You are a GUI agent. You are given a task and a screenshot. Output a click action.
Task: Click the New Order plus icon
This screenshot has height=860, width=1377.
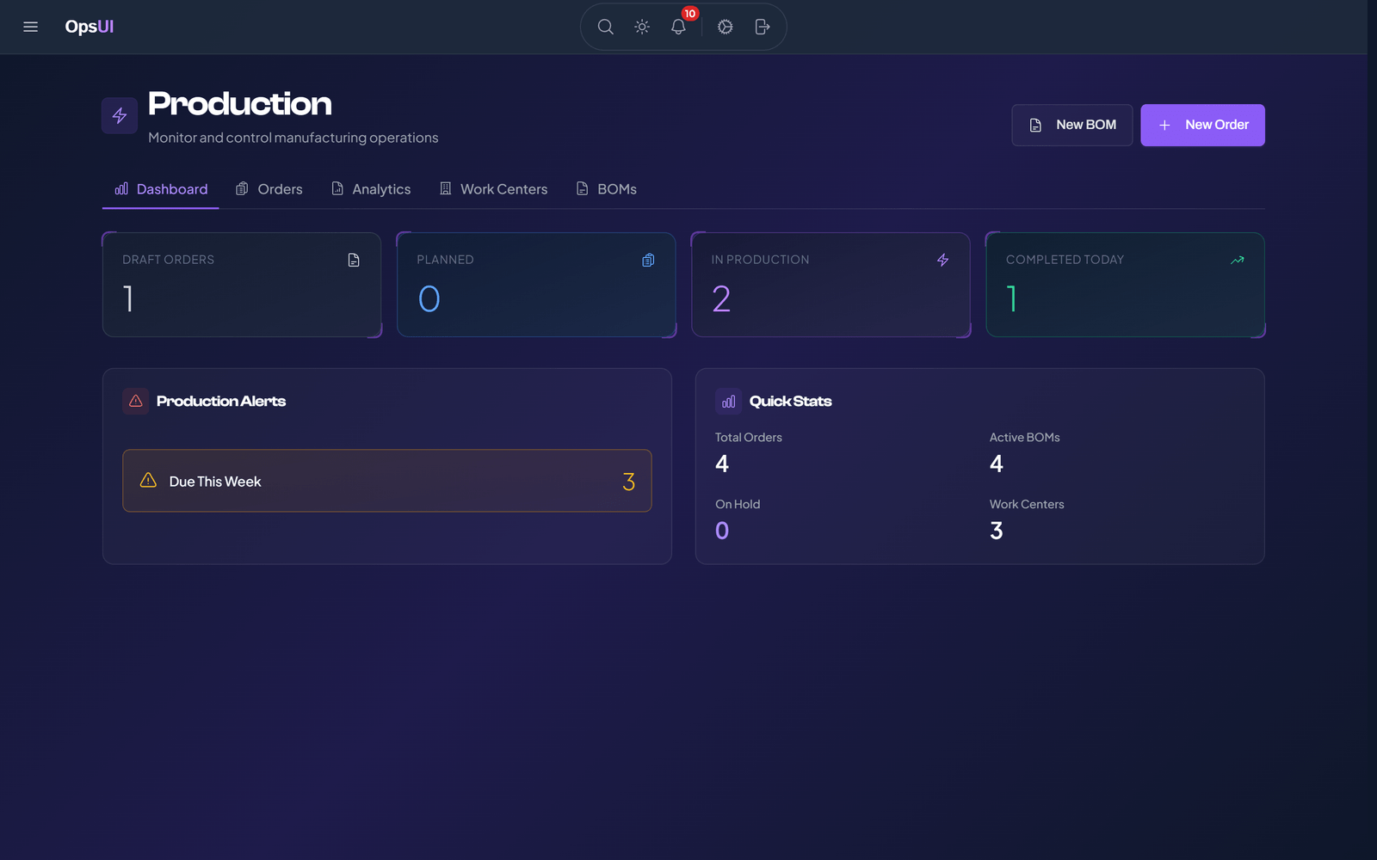click(x=1164, y=126)
